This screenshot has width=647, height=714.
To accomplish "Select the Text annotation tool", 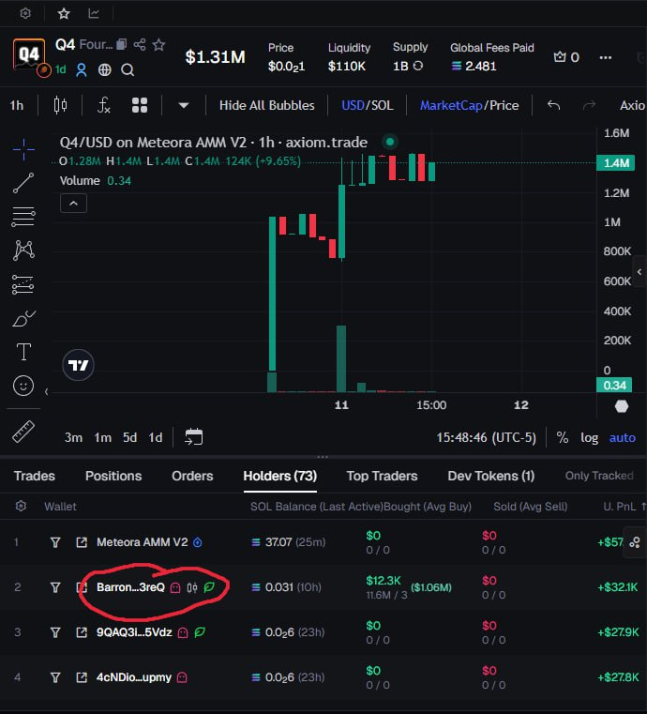I will pos(23,352).
